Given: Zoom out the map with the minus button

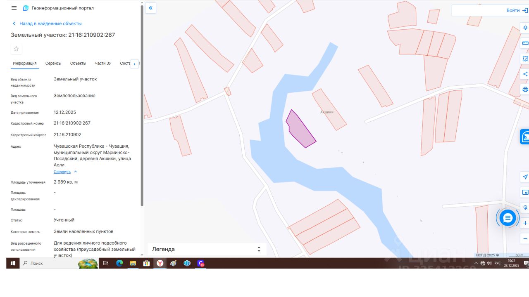Looking at the screenshot, I should pyautogui.click(x=525, y=238).
